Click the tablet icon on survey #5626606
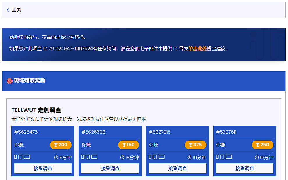The height and width of the screenshot is (180, 288). click(x=88, y=157)
